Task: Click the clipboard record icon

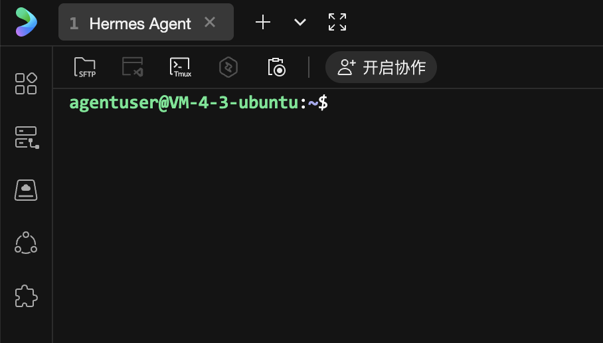Action: pyautogui.click(x=276, y=67)
